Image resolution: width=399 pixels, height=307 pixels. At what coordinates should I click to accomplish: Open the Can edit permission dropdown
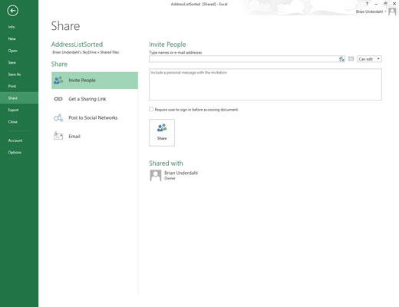tap(369, 59)
